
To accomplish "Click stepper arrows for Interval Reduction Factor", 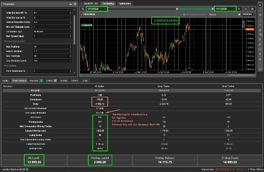I will click(x=70, y=22).
